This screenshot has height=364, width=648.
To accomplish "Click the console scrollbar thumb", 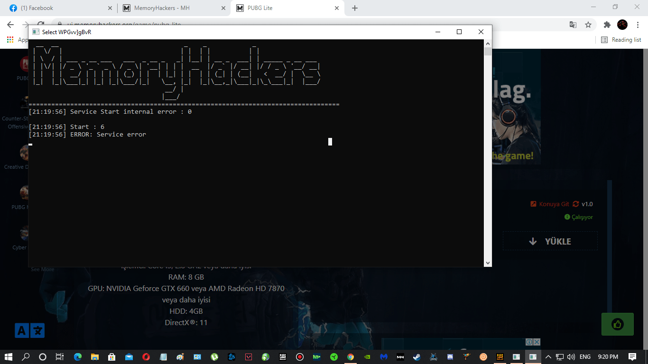I will [x=488, y=51].
